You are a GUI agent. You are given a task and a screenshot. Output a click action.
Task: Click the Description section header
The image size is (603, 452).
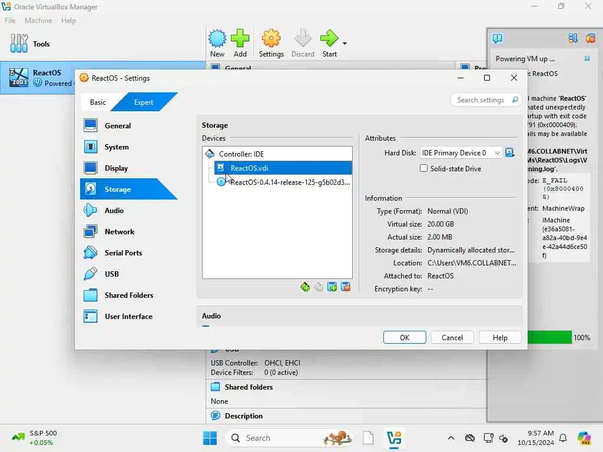[x=244, y=416]
